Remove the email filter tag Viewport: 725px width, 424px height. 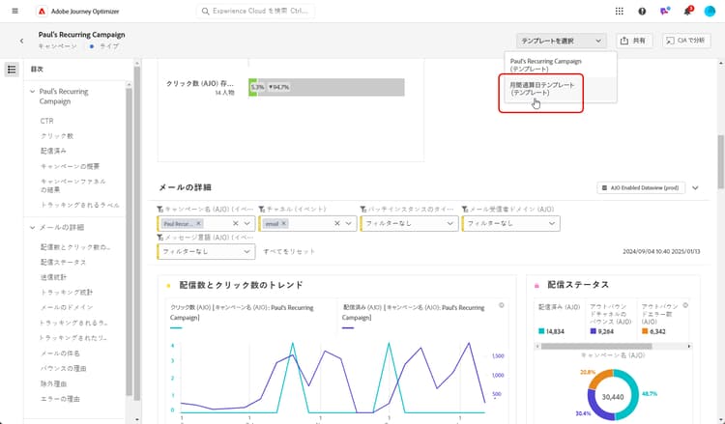(284, 223)
